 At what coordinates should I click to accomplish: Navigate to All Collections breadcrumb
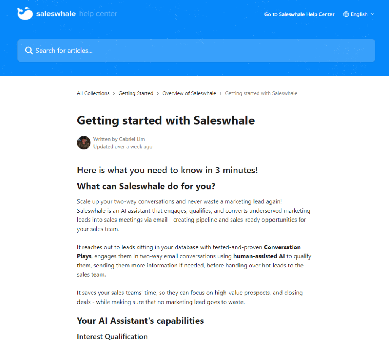(x=93, y=93)
